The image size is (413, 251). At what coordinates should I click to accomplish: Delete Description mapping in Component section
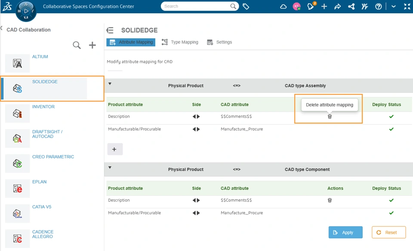330,200
